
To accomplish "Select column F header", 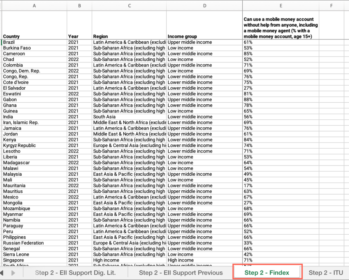I will pyautogui.click(x=331, y=6).
